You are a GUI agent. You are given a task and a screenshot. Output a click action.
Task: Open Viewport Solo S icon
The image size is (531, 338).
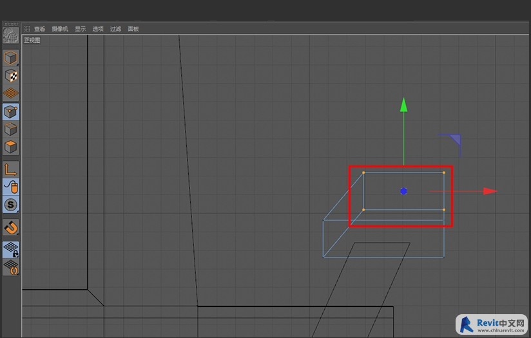coord(10,205)
